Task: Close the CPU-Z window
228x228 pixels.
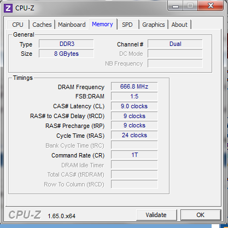Action: coord(211,6)
